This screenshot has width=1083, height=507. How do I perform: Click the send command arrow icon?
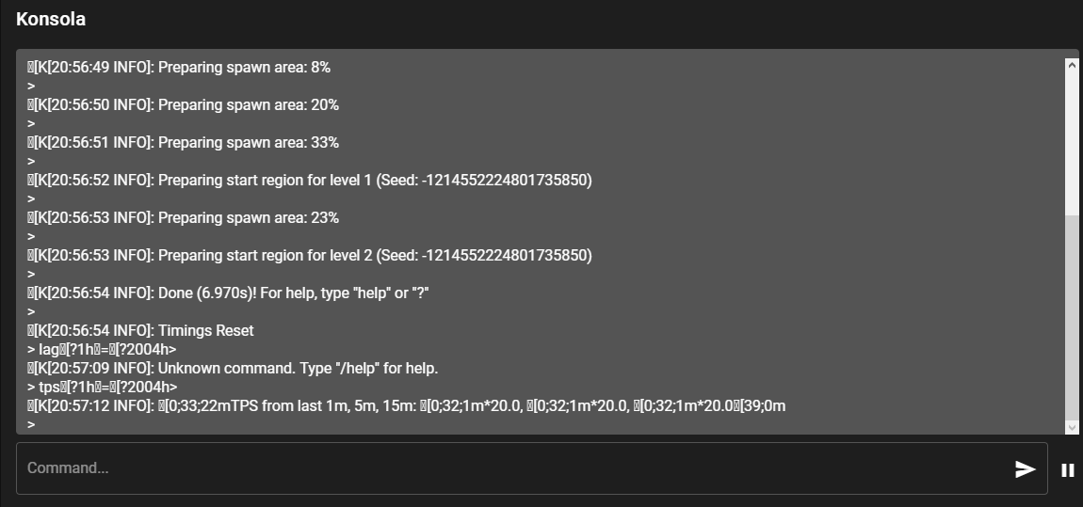coord(1025,469)
